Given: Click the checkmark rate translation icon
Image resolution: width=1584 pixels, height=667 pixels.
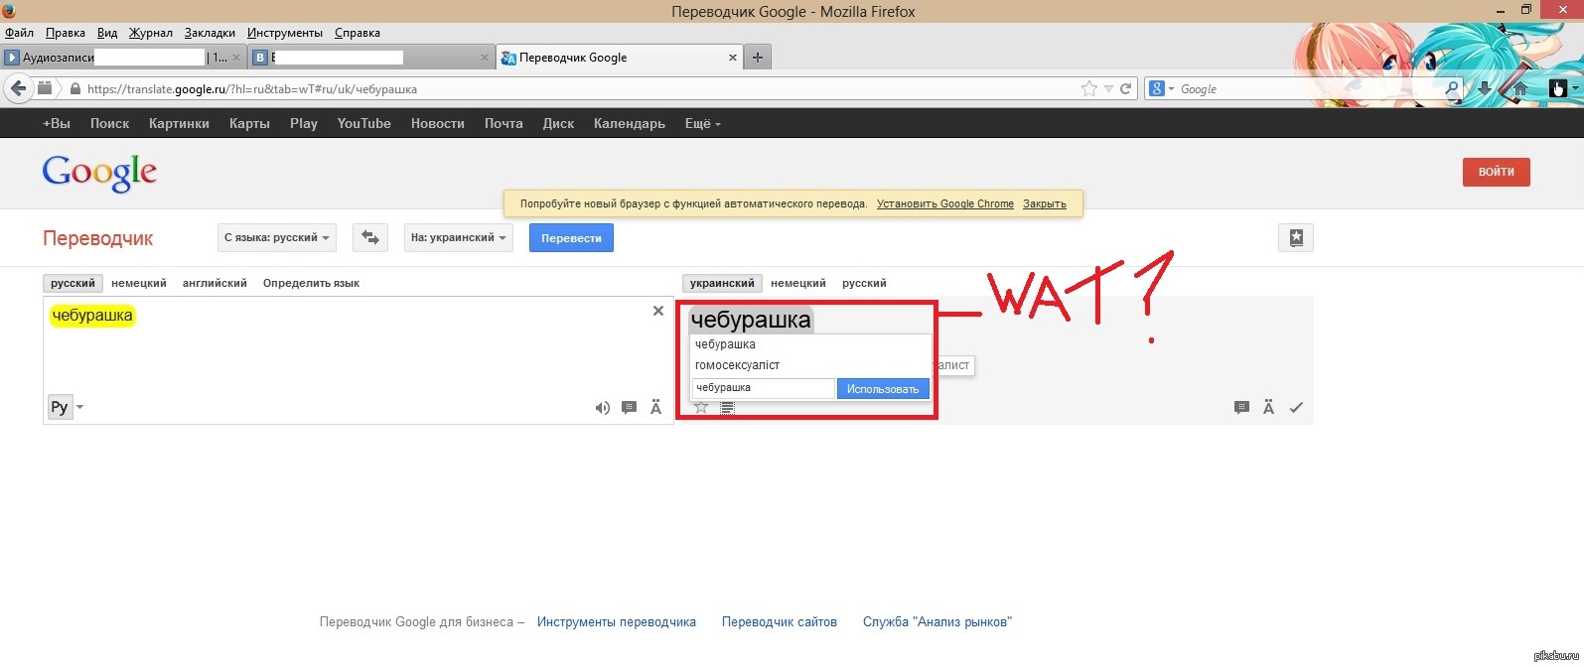Looking at the screenshot, I should tap(1296, 408).
